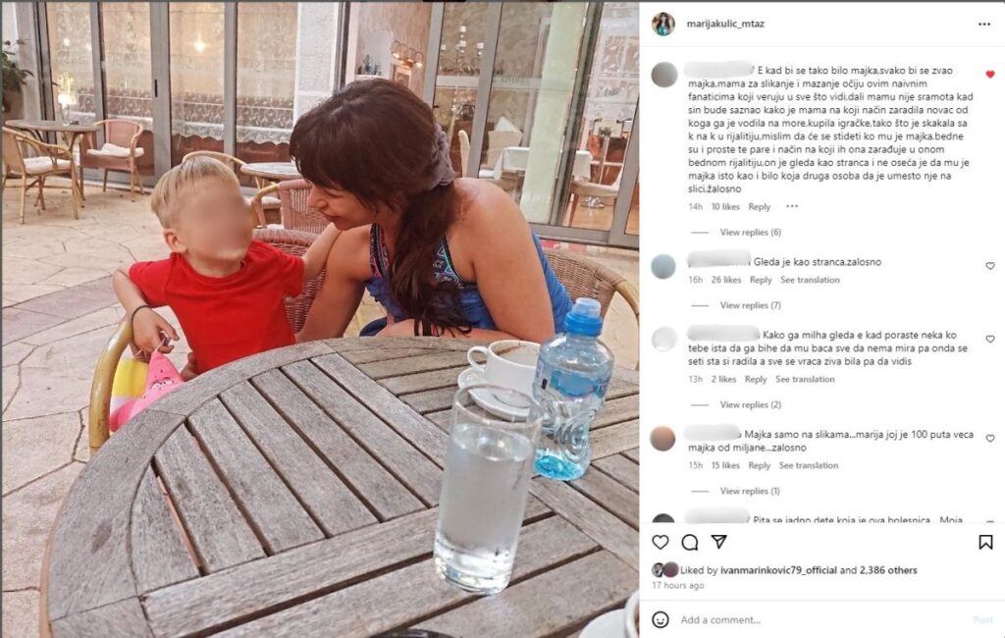See translation of the 15h comment

coord(809,465)
